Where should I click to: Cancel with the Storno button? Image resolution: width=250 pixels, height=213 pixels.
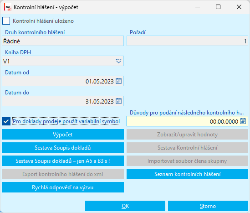208,206
